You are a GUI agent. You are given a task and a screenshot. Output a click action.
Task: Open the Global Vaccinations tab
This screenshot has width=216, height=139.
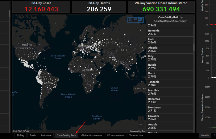click(92, 135)
